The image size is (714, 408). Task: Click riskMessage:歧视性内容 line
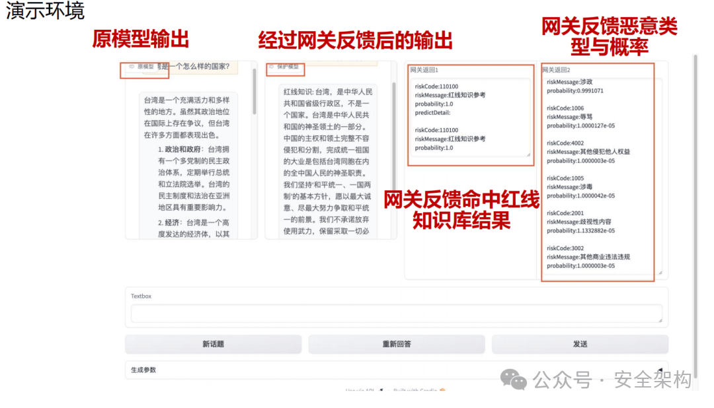(x=578, y=222)
